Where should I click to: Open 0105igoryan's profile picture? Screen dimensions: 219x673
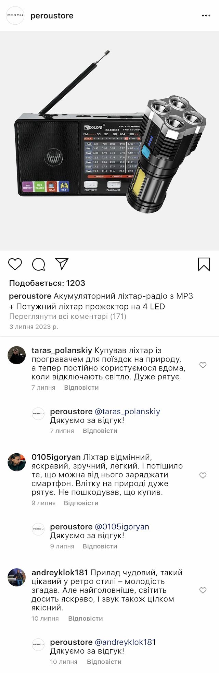[17, 462]
